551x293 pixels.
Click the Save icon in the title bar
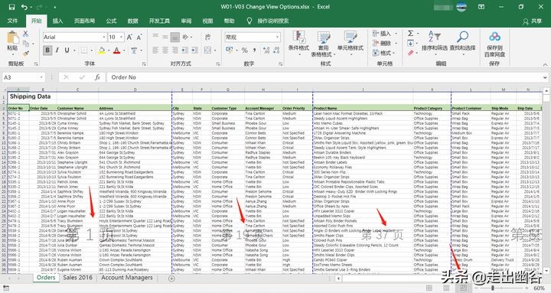pos(12,7)
